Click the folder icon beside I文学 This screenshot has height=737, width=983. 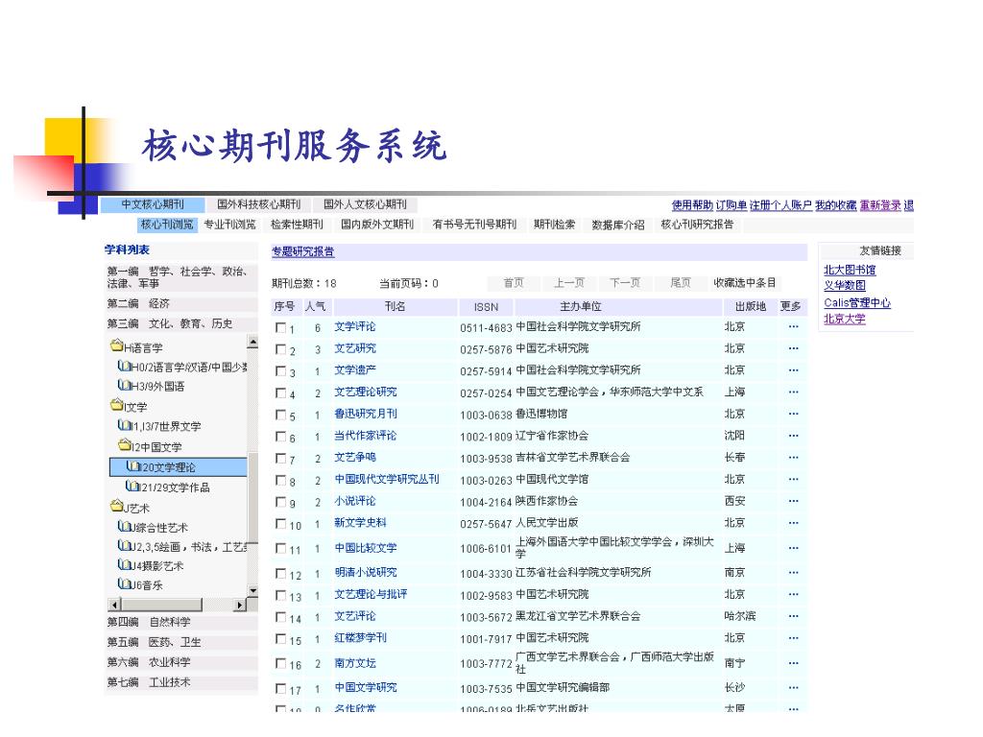coord(116,405)
